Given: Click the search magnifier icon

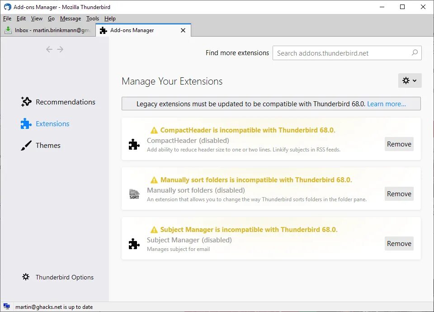Looking at the screenshot, I should click(x=415, y=52).
